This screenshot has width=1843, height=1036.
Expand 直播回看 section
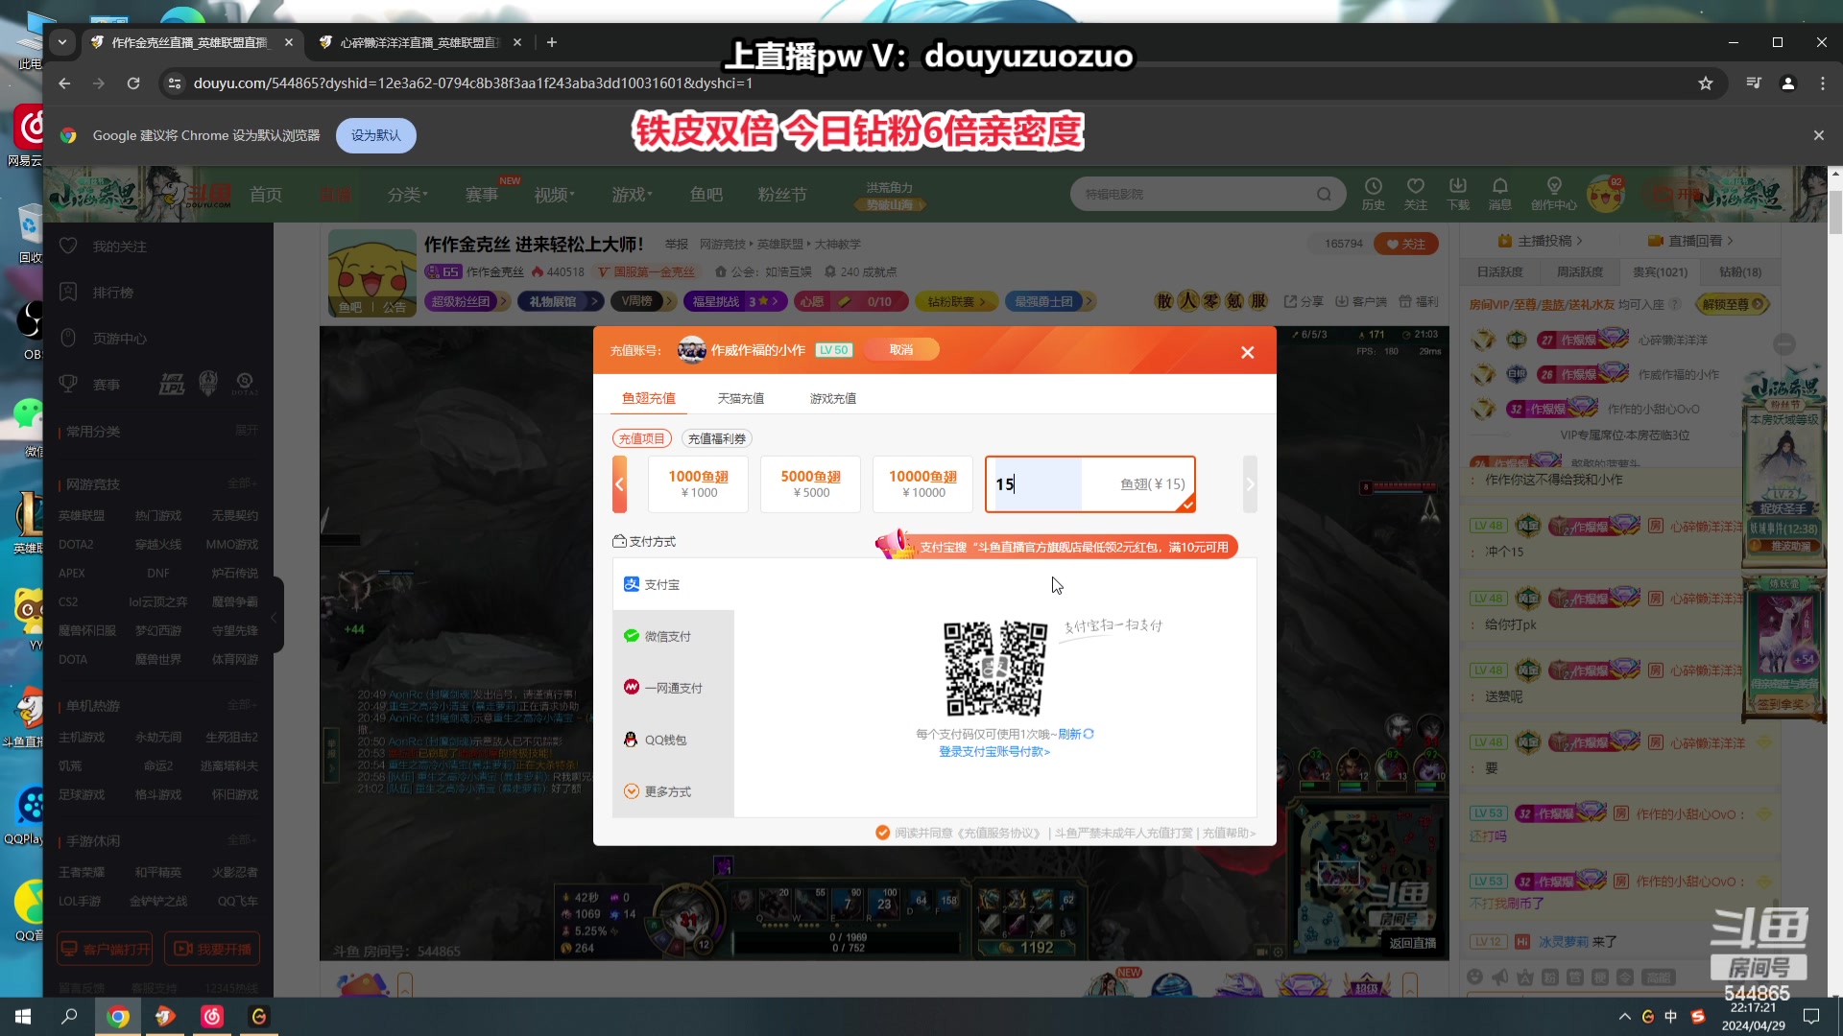[1690, 241]
